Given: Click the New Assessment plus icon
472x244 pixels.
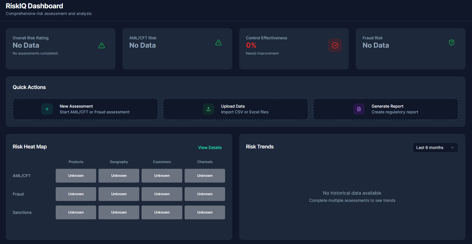Looking at the screenshot, I should tap(47, 109).
